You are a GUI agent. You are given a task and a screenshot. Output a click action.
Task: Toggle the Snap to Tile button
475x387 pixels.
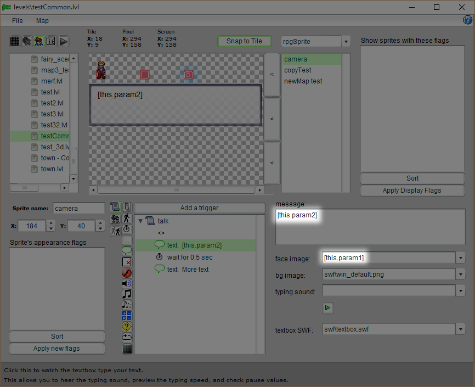[x=244, y=41]
